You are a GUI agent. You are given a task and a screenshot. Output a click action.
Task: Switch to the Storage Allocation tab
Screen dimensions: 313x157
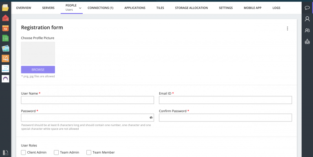tap(191, 8)
